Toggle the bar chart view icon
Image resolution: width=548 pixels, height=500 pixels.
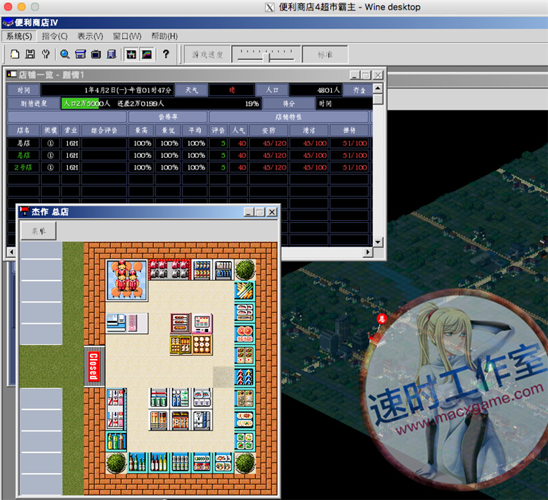(131, 54)
